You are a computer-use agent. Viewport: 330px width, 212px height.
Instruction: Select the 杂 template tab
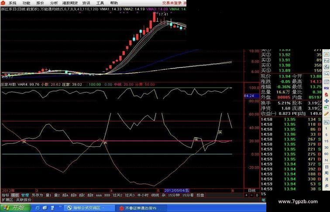tap(164, 195)
